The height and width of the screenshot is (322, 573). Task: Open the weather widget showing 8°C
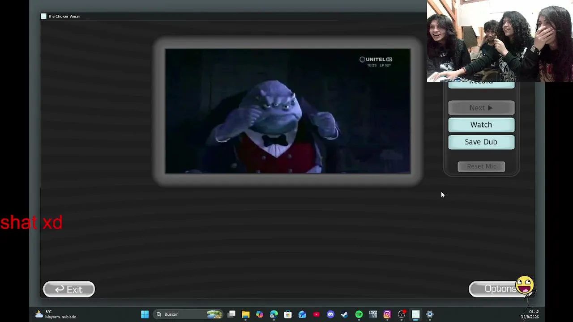pos(56,314)
